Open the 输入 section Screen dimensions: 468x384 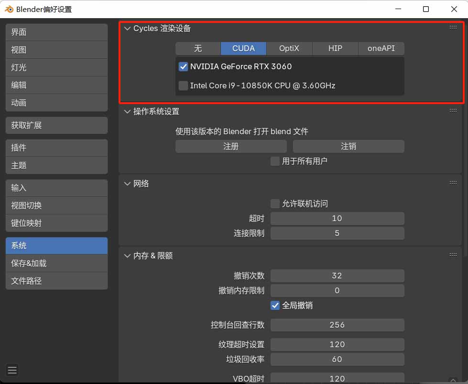pos(57,188)
